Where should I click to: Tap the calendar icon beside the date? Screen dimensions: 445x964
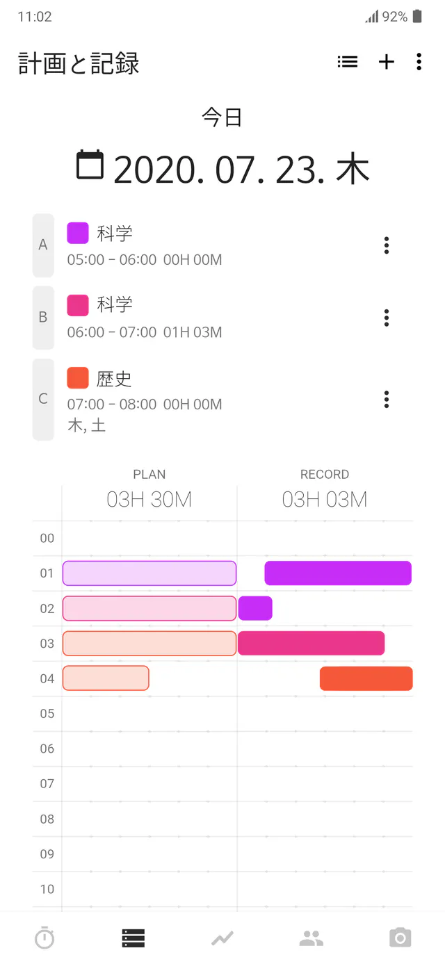click(x=90, y=165)
